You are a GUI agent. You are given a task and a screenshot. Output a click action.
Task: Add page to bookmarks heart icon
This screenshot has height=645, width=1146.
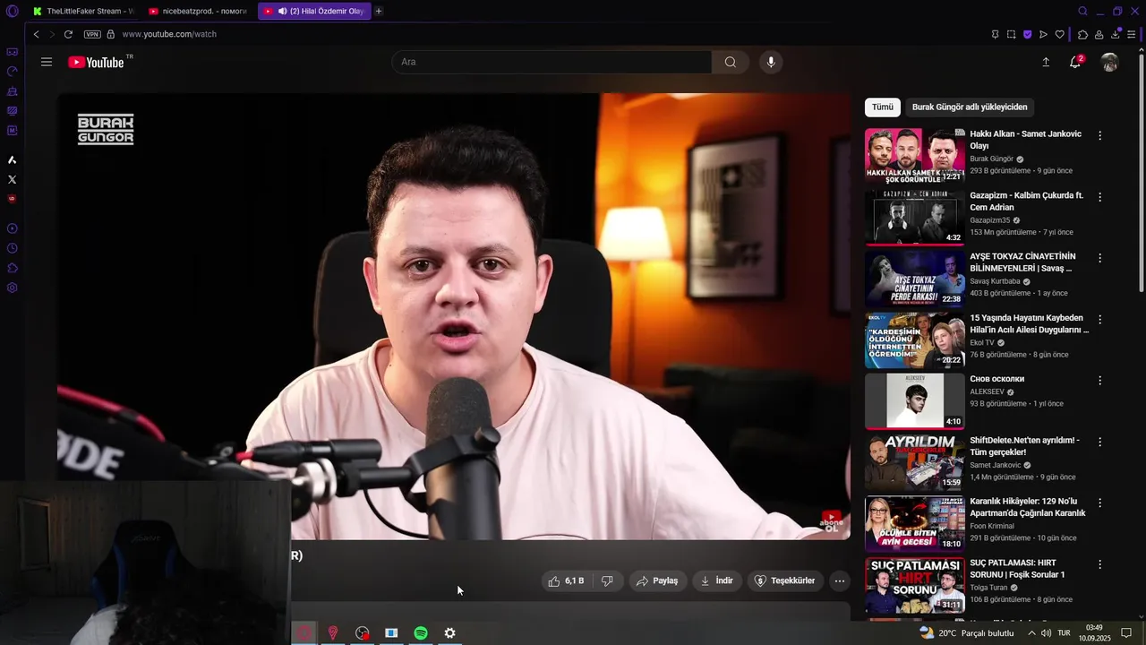1060,34
